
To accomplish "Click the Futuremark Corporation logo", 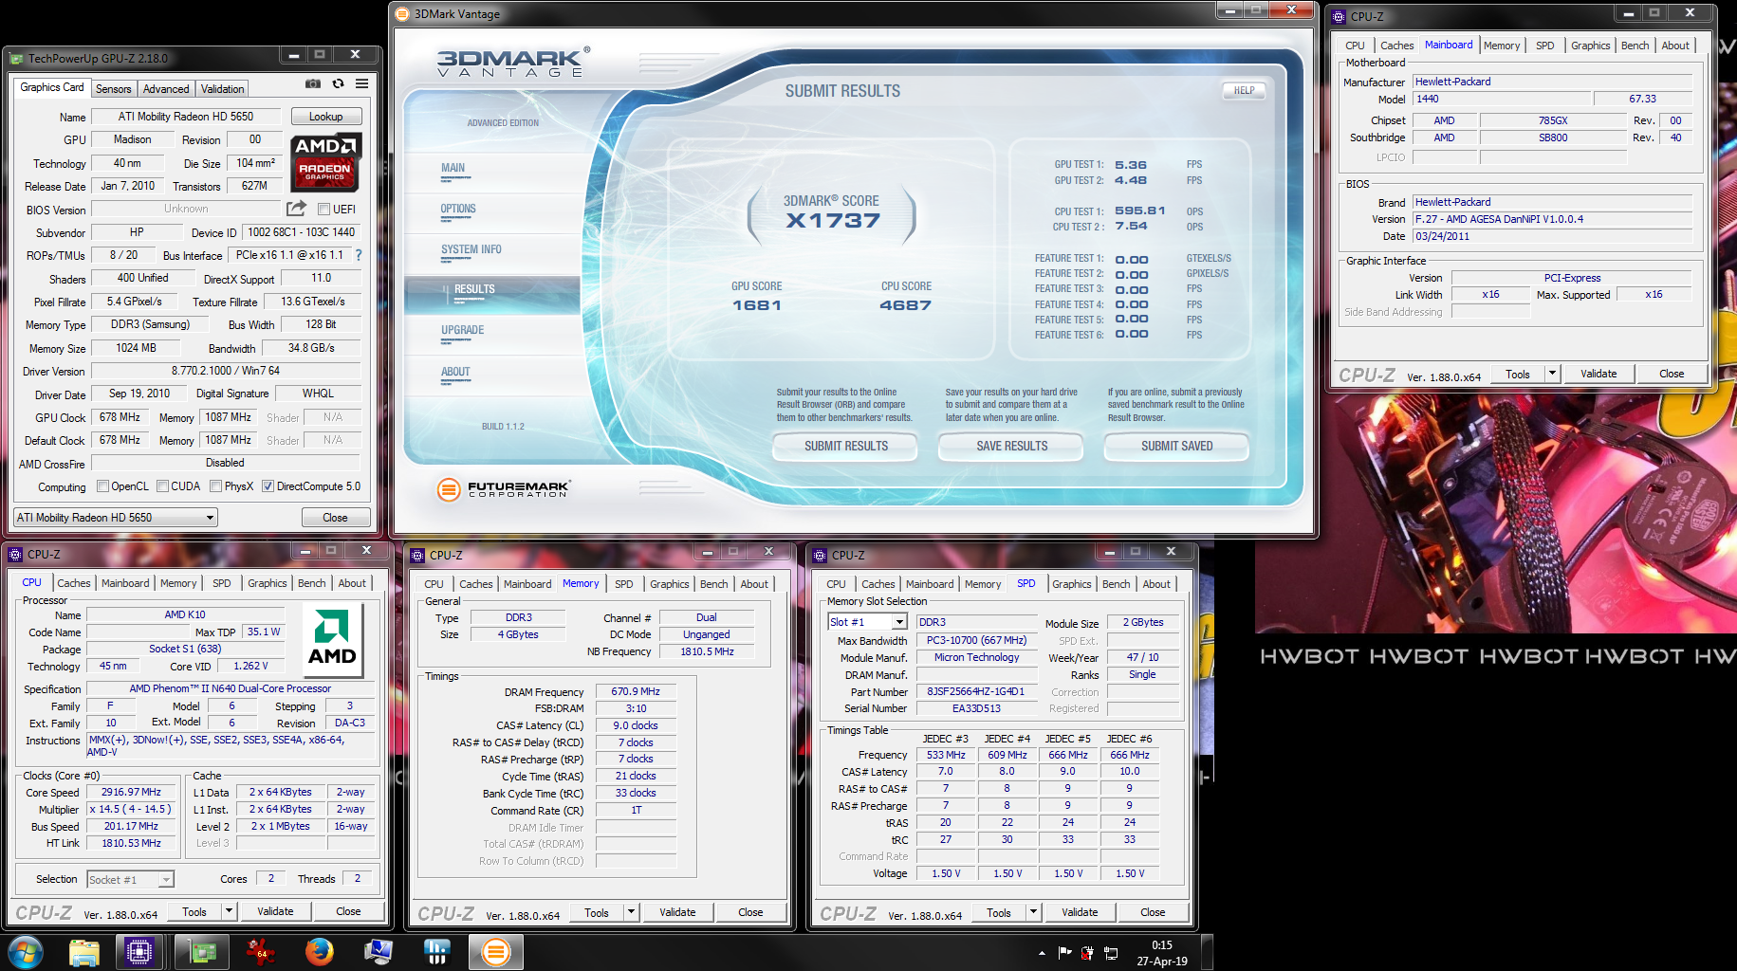I will (x=503, y=489).
